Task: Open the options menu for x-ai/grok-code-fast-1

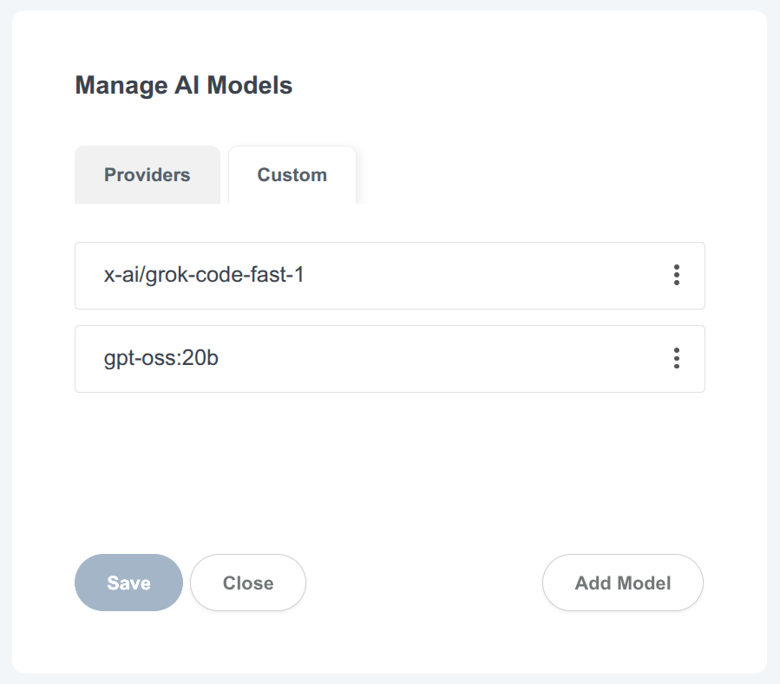Action: (676, 275)
